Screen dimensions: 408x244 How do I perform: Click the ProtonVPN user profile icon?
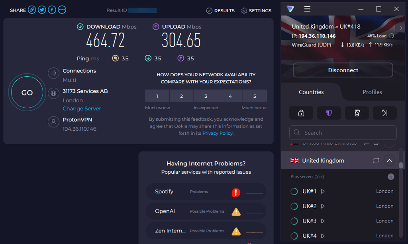tap(53, 122)
